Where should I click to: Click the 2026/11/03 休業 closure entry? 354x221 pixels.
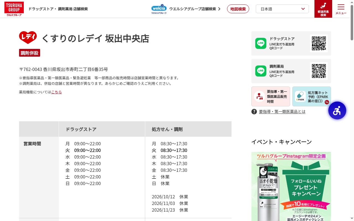point(170,203)
